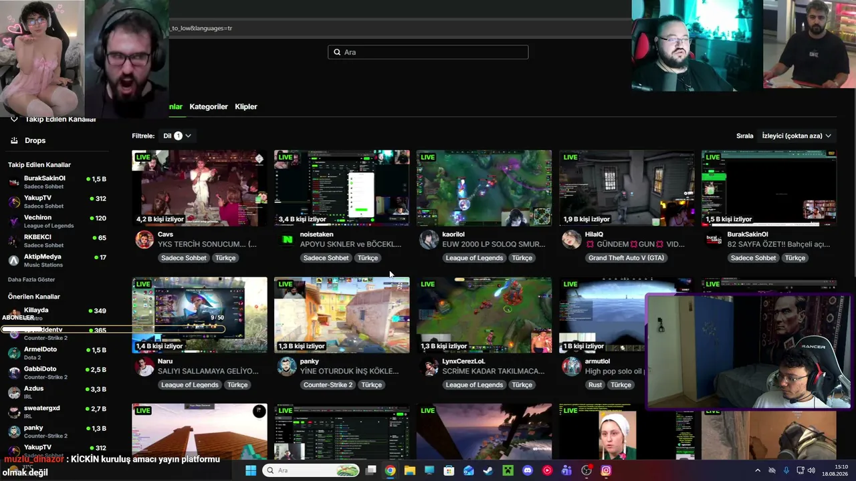Select the second YakupTV row in Önerilen Kanallar
The width and height of the screenshot is (856, 481).
57,450
